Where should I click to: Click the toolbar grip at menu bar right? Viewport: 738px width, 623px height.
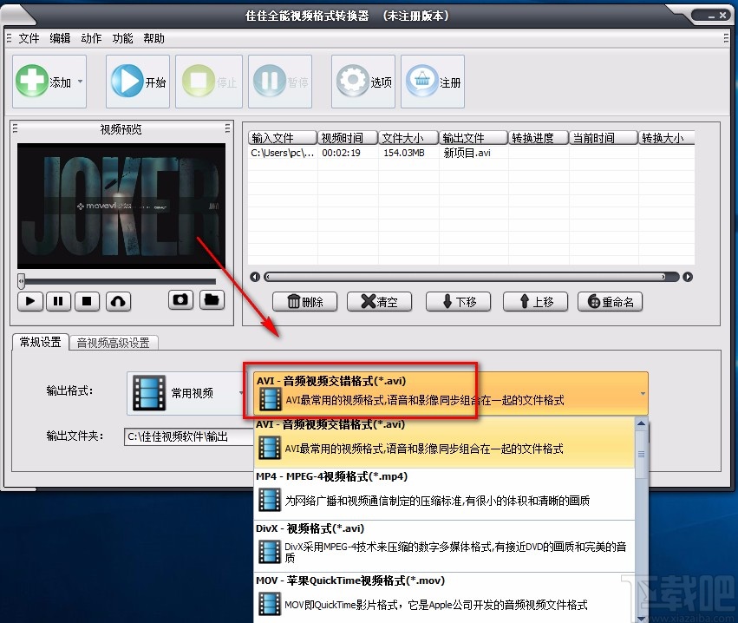[726, 38]
